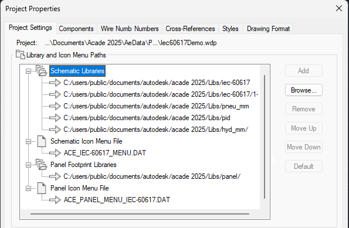The height and width of the screenshot is (228, 349).
Task: Click the arrow icon beside Libs/pneu_mm path
Action: click(x=55, y=106)
